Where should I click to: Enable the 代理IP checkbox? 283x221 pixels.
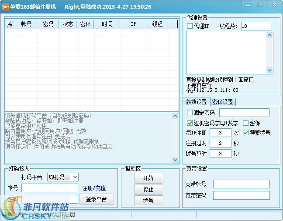tap(190, 26)
